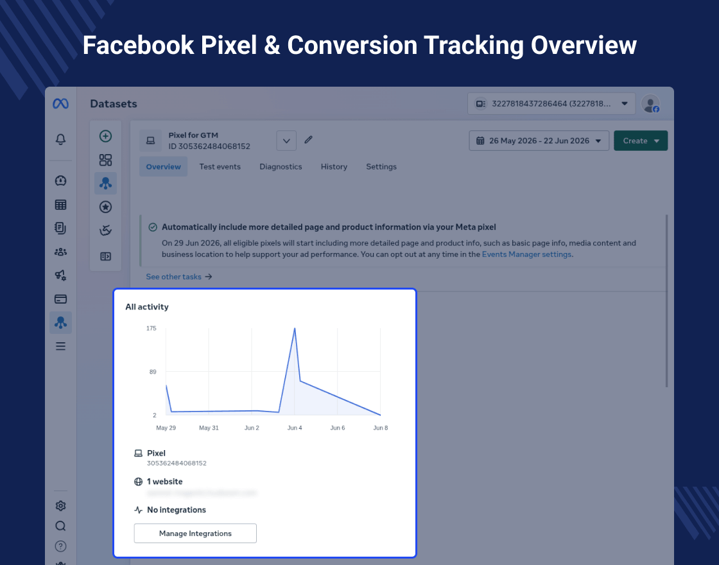Screen dimensions: 719x565
Task: Open date range 26 May 2026 - 22 Jun 2026
Action: 539,141
